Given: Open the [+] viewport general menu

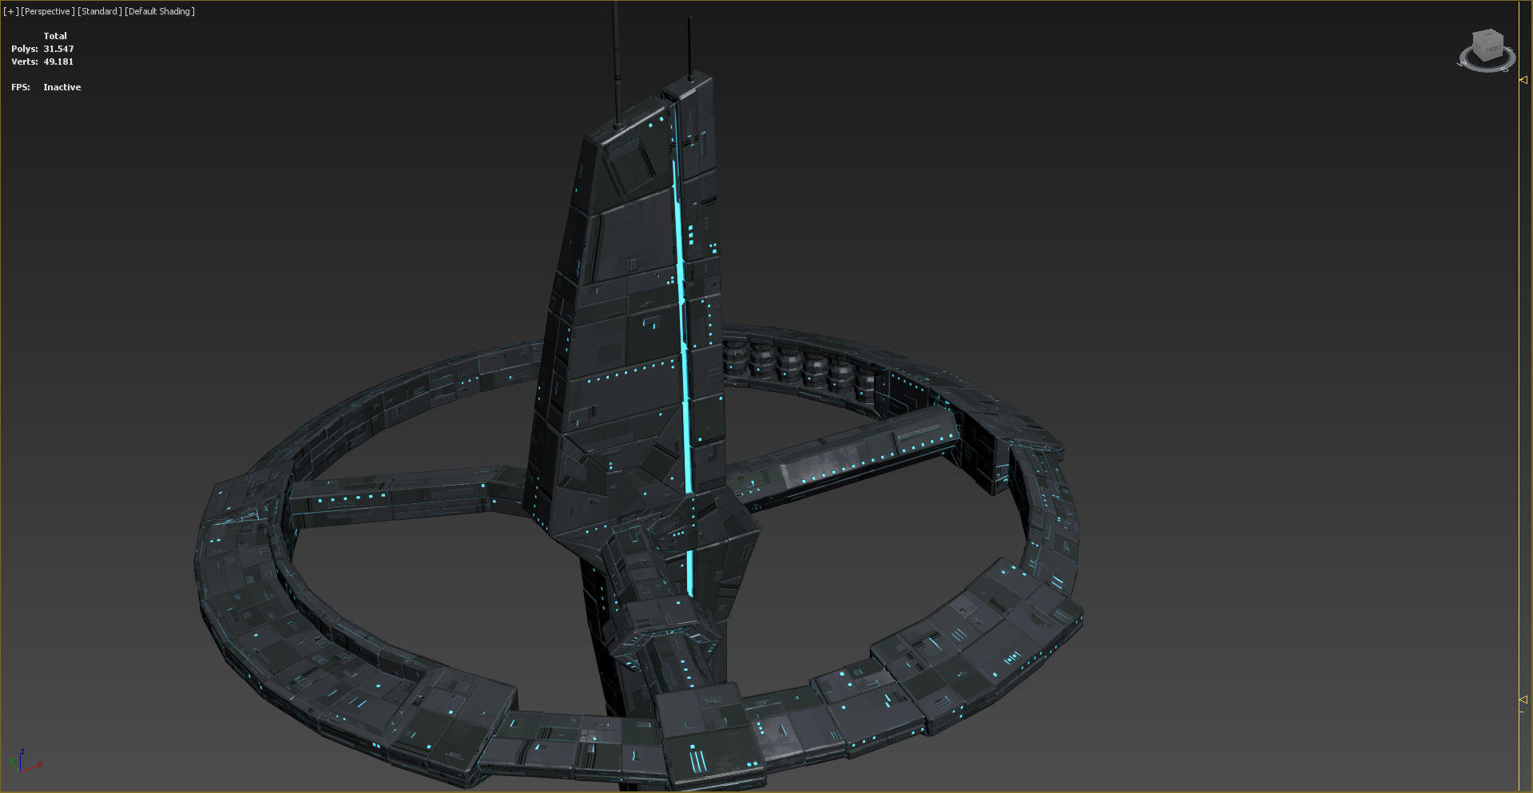Looking at the screenshot, I should click(10, 11).
